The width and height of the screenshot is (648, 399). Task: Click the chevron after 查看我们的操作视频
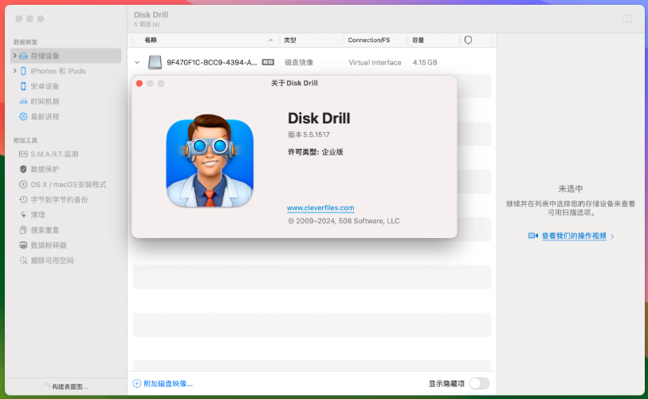pyautogui.click(x=612, y=237)
